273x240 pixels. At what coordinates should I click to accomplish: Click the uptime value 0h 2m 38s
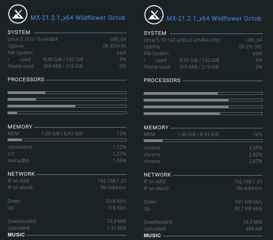click(251, 47)
